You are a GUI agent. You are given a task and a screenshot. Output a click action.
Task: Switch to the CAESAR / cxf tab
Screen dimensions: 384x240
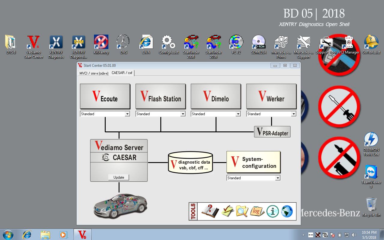coord(122,73)
